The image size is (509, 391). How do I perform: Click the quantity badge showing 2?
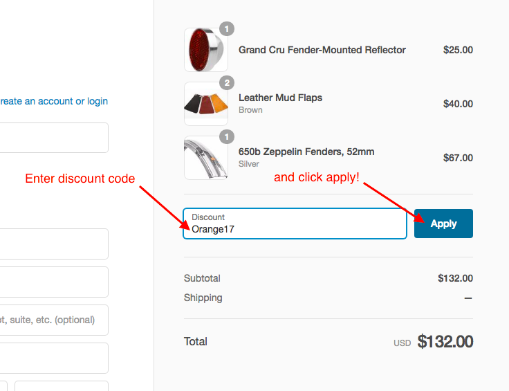[x=227, y=83]
